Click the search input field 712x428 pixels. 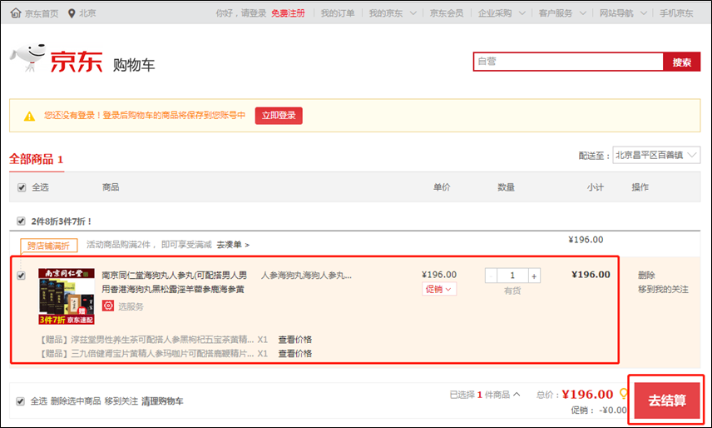click(568, 62)
